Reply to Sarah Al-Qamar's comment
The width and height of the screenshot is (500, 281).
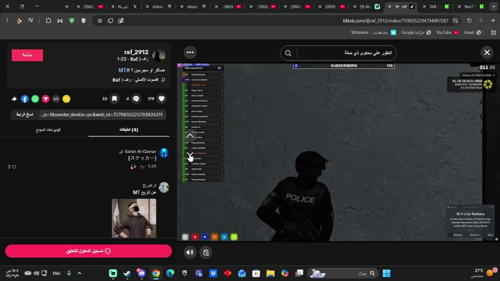[142, 166]
